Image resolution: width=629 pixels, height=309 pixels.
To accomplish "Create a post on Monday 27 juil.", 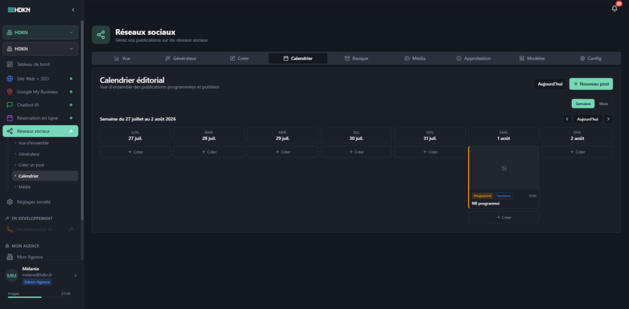I will (135, 152).
